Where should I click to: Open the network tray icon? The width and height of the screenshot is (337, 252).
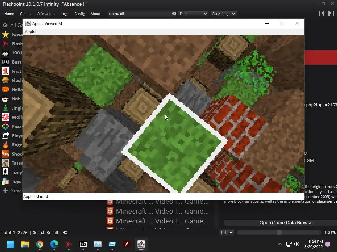click(x=289, y=244)
